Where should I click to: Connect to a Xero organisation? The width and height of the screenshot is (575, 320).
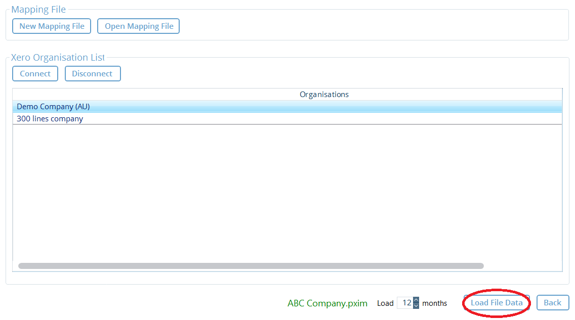35,73
